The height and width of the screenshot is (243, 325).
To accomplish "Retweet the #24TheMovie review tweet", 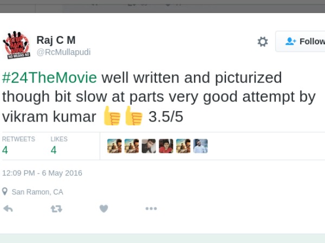I will click(x=56, y=208).
